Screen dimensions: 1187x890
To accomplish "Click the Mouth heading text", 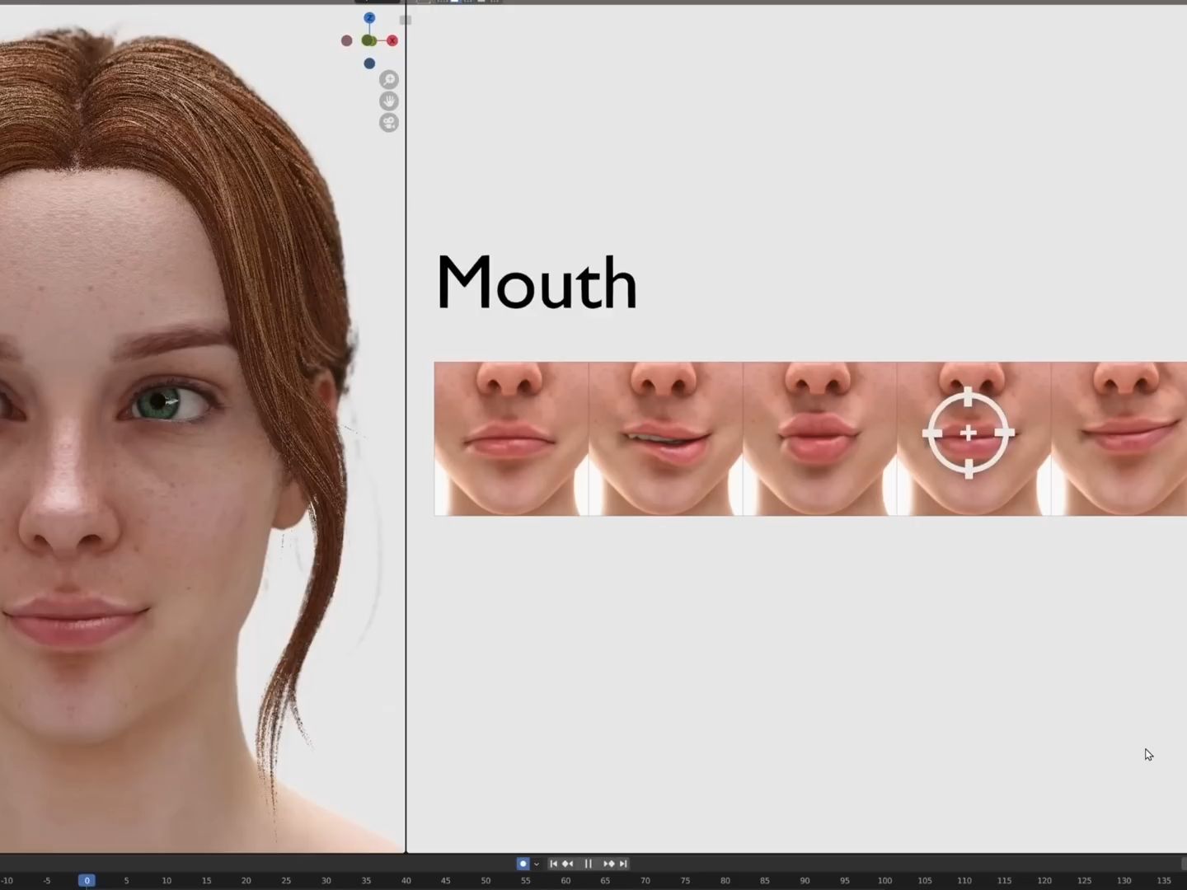I will 537,283.
